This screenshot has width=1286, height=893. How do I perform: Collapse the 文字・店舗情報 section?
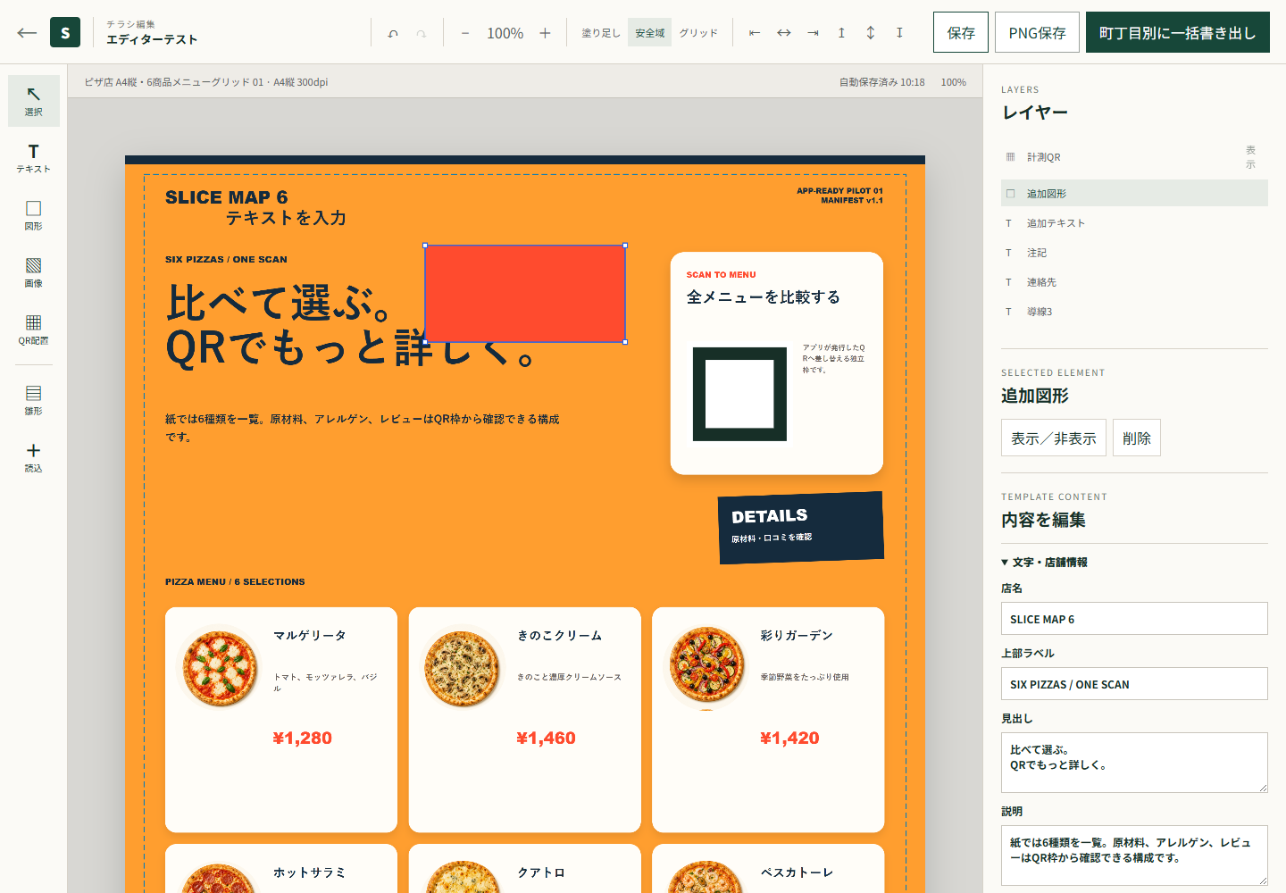(1044, 563)
